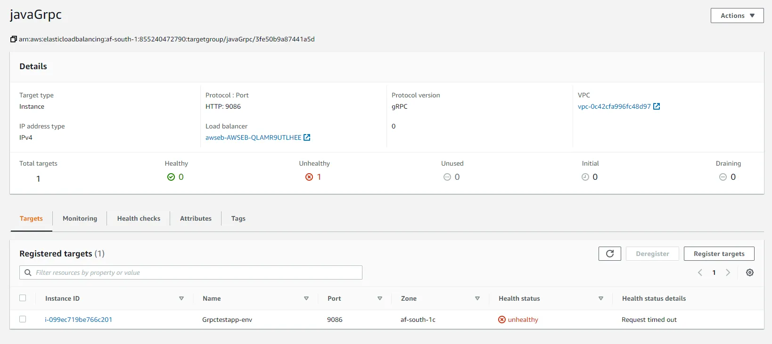Click the load balancer external link icon
This screenshot has height=344, width=772.
coord(307,137)
